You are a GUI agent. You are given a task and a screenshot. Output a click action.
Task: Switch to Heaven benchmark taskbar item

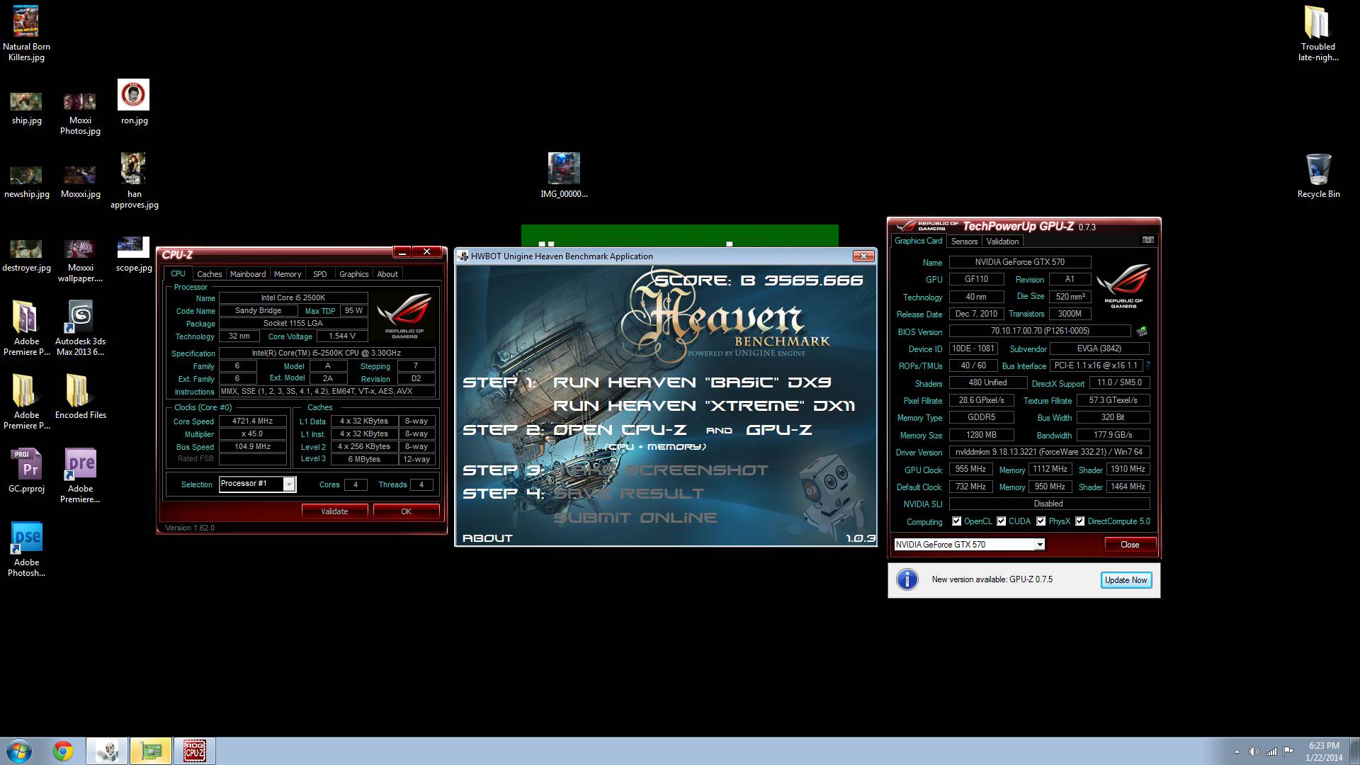(x=108, y=751)
